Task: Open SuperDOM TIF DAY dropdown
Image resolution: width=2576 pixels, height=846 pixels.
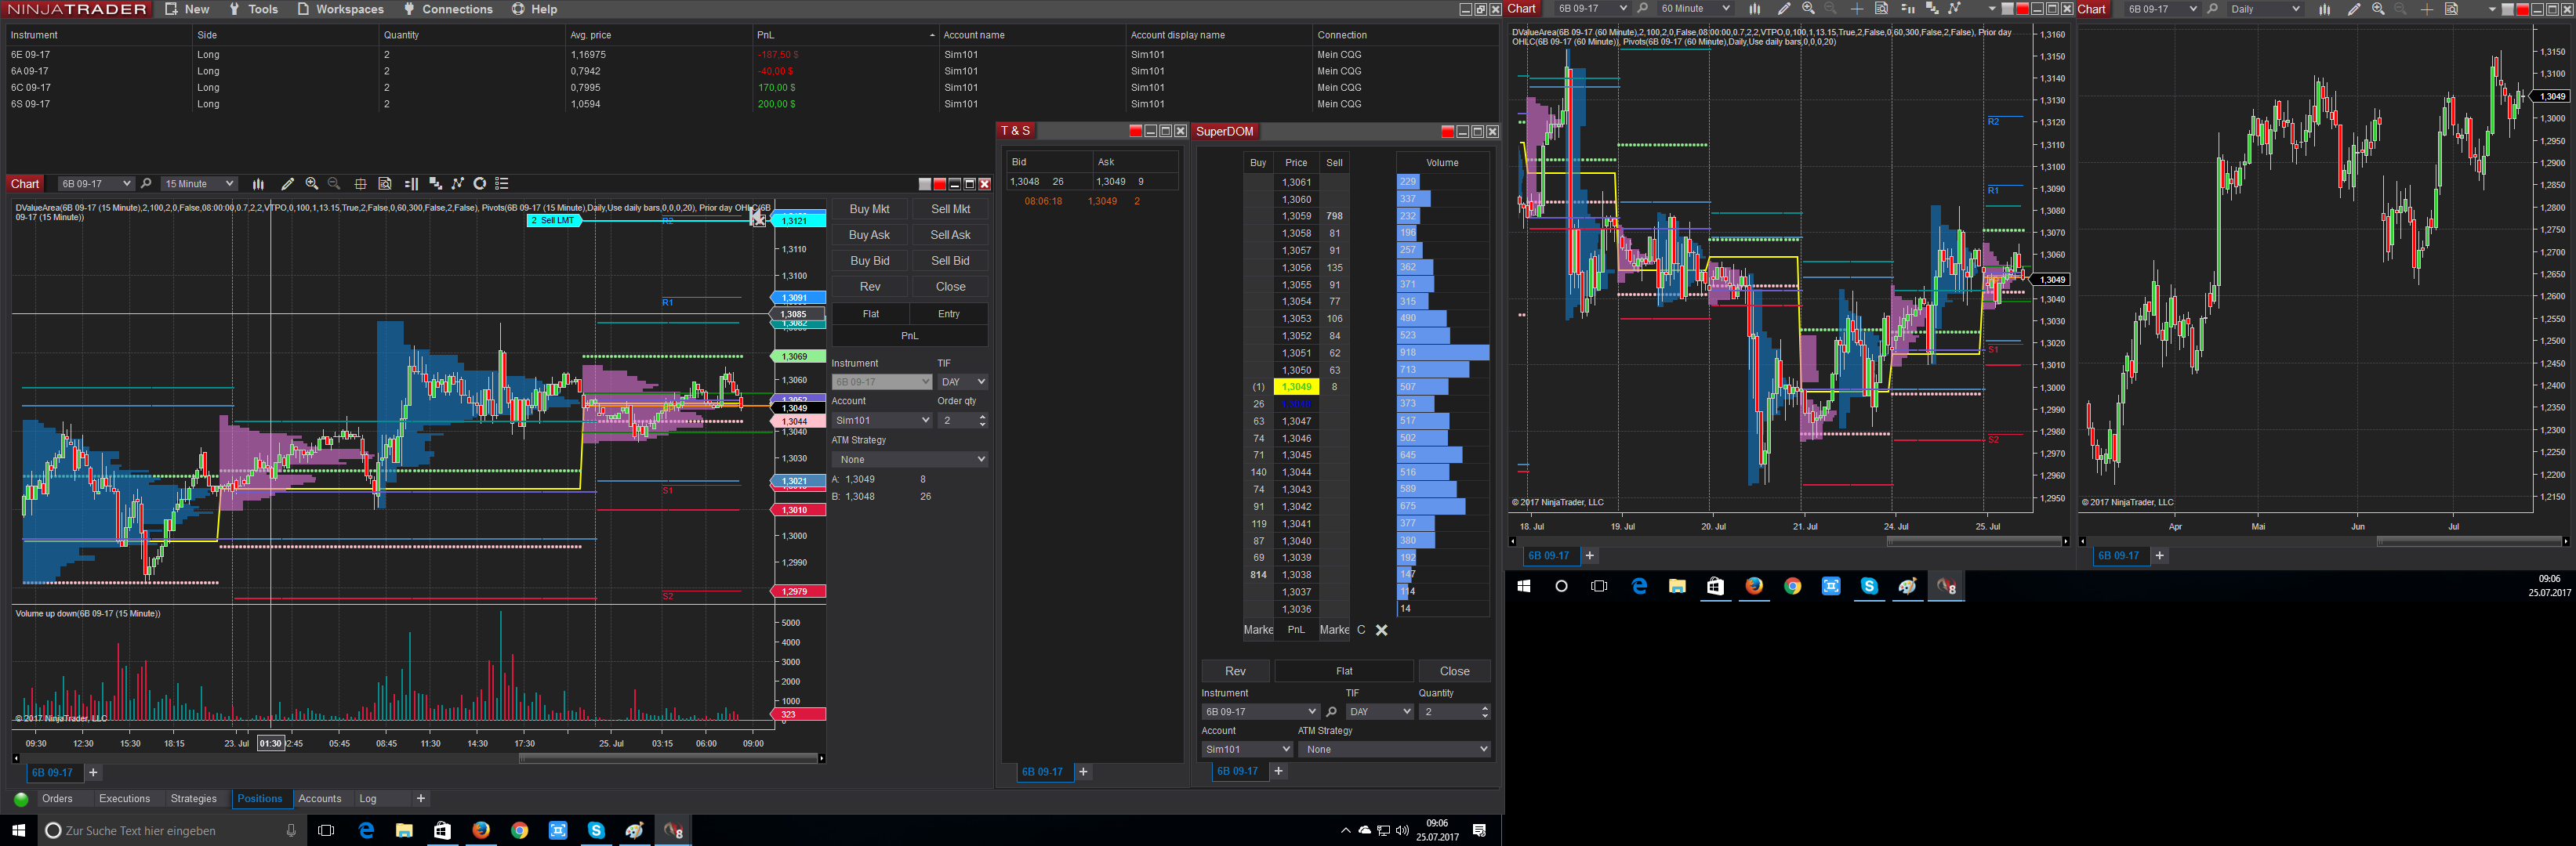Action: click(1379, 712)
